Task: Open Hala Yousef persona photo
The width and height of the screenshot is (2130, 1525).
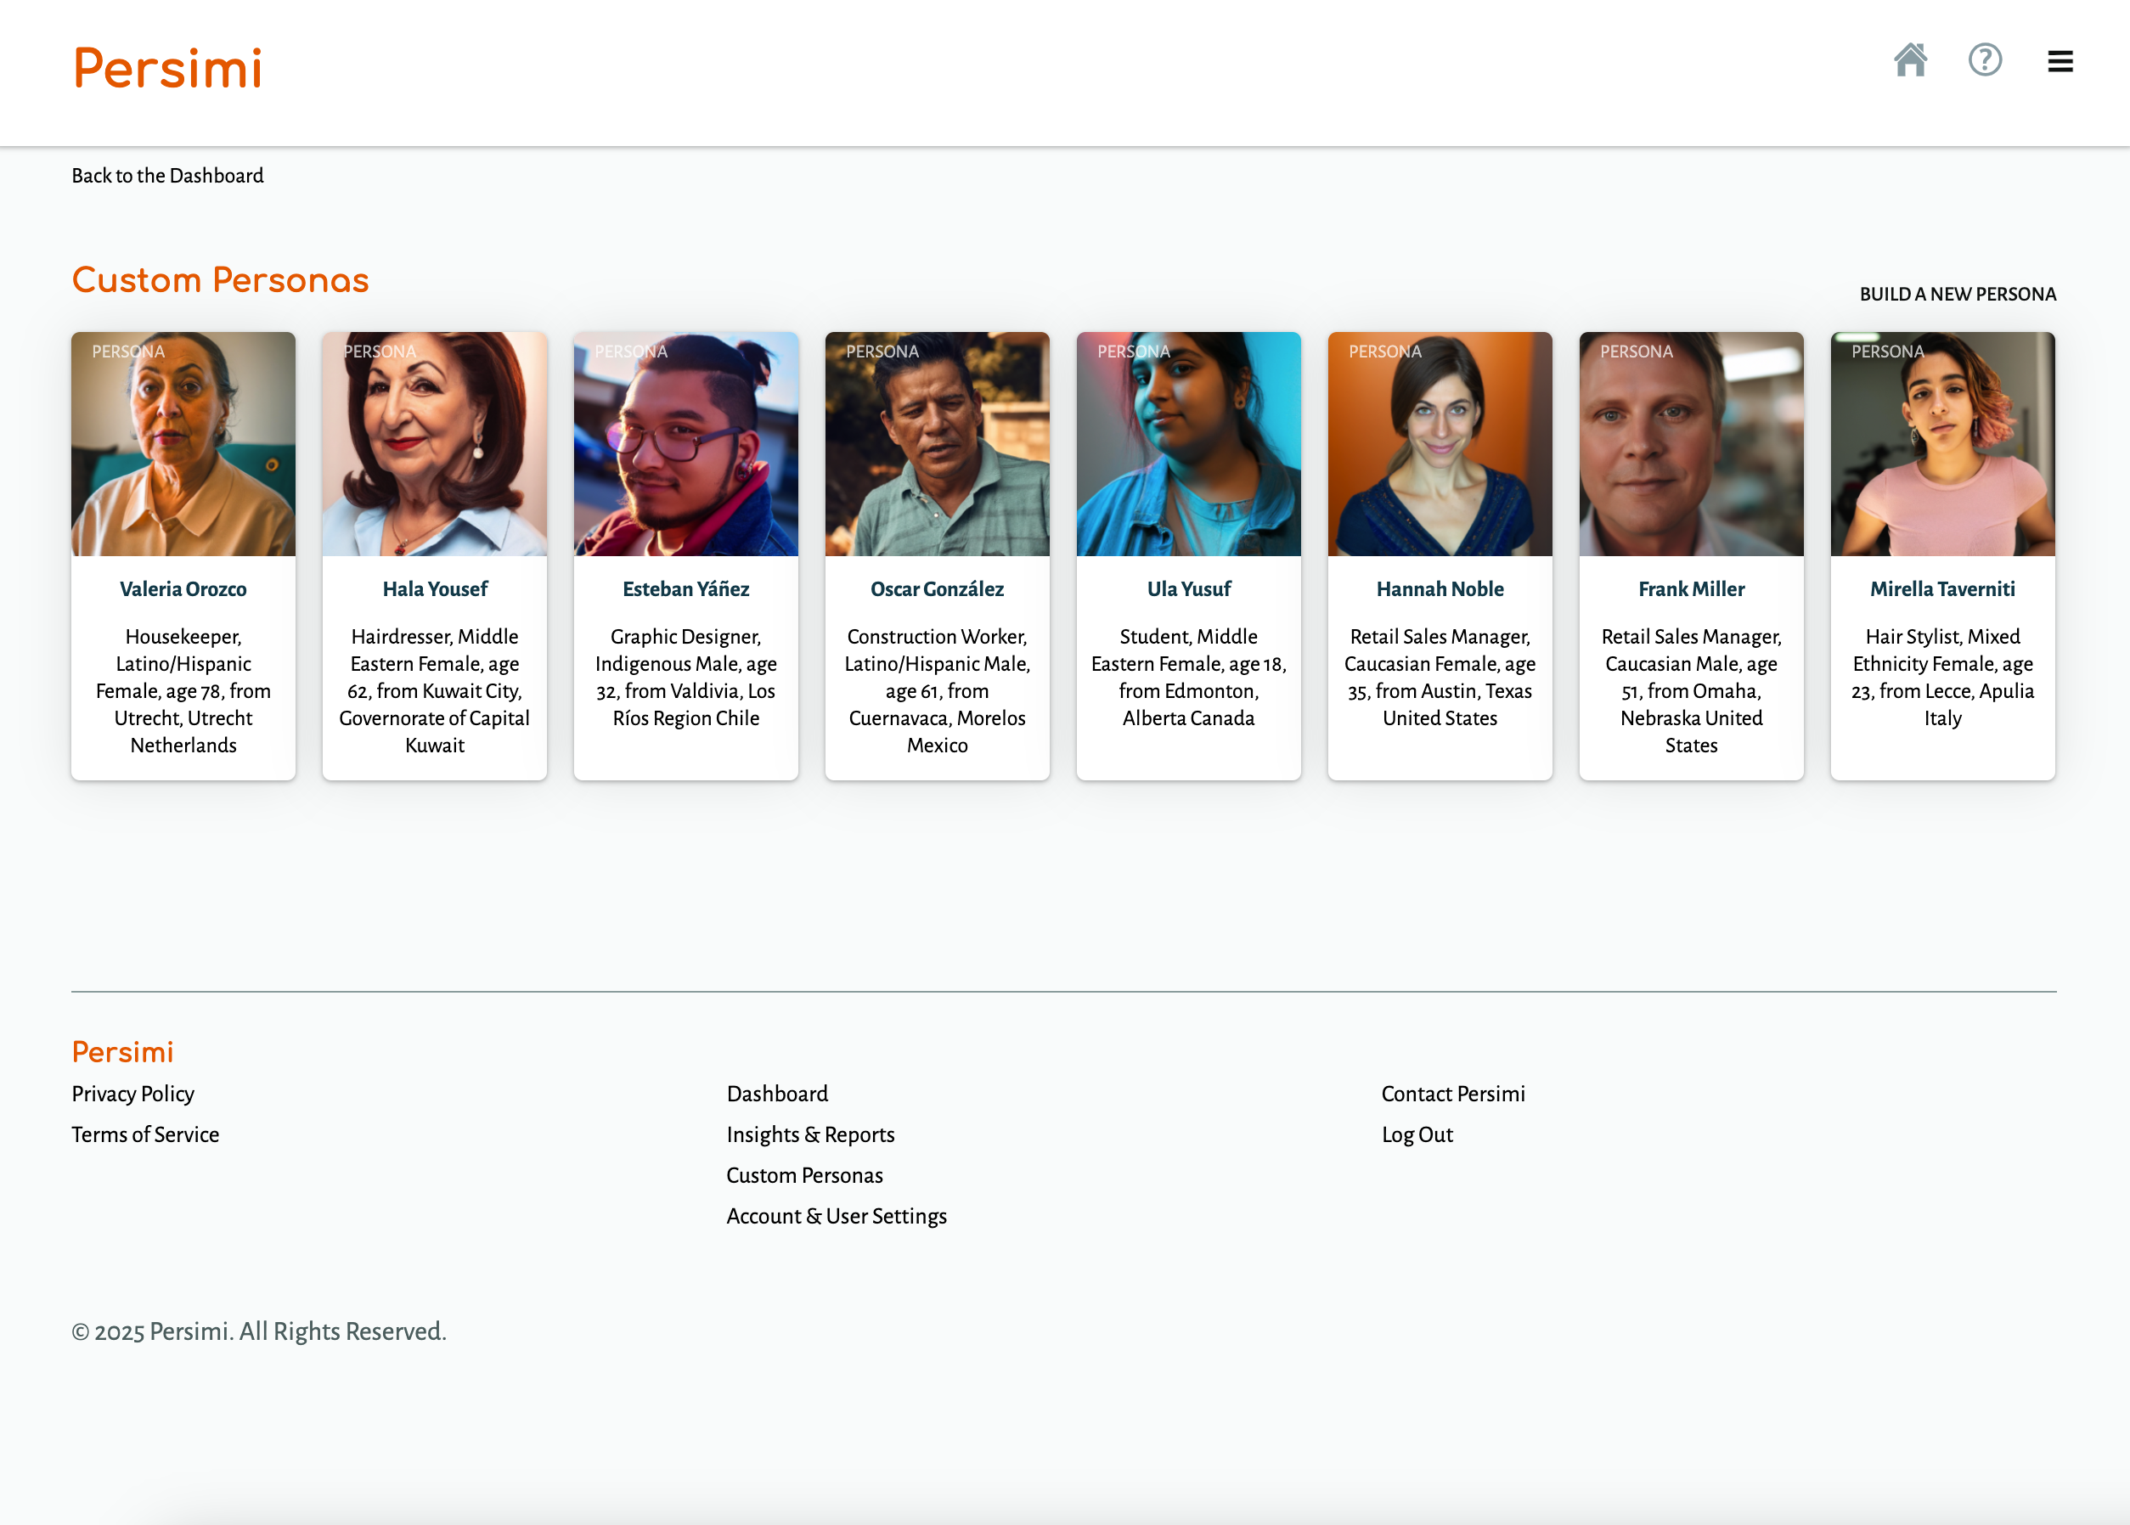Action: [x=435, y=443]
